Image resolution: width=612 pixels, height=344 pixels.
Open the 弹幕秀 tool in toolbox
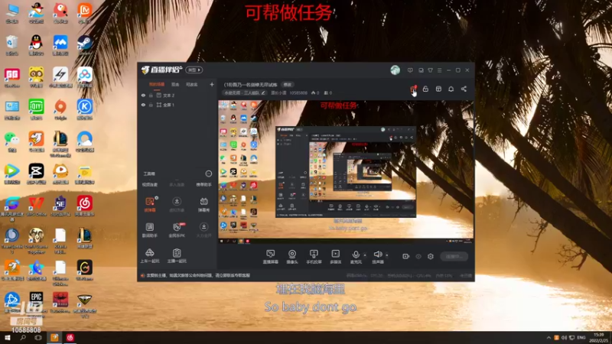pyautogui.click(x=203, y=204)
